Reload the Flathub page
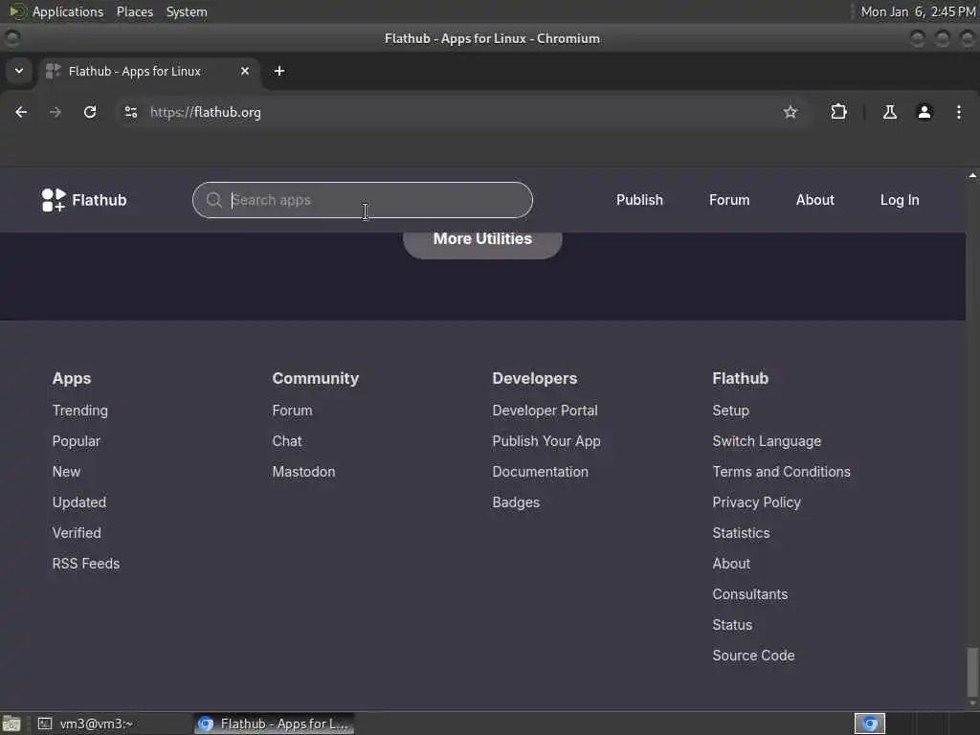The width and height of the screenshot is (980, 735). 90,112
